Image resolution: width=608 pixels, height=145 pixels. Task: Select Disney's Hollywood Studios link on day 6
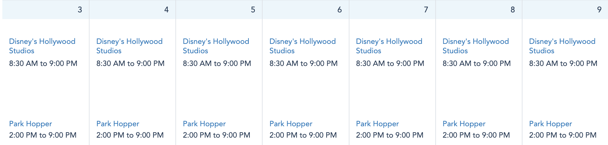(x=302, y=46)
